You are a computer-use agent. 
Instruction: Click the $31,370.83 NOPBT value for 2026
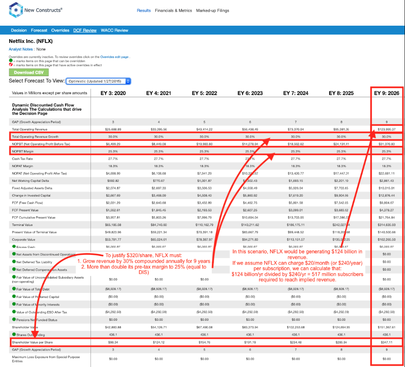386,144
